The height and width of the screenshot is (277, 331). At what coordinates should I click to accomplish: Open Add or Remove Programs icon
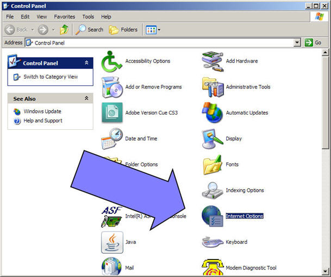[112, 87]
